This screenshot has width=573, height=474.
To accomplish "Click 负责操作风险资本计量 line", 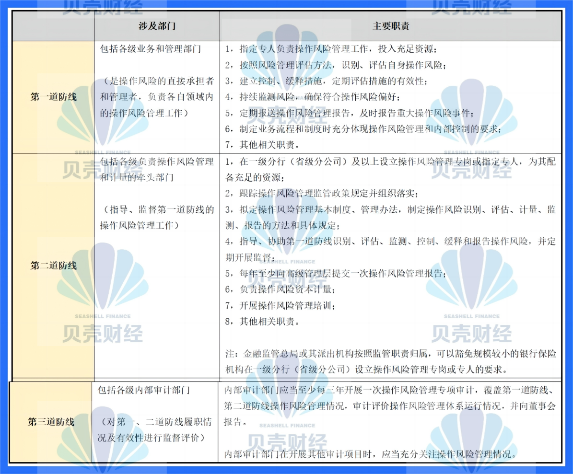I will [281, 289].
